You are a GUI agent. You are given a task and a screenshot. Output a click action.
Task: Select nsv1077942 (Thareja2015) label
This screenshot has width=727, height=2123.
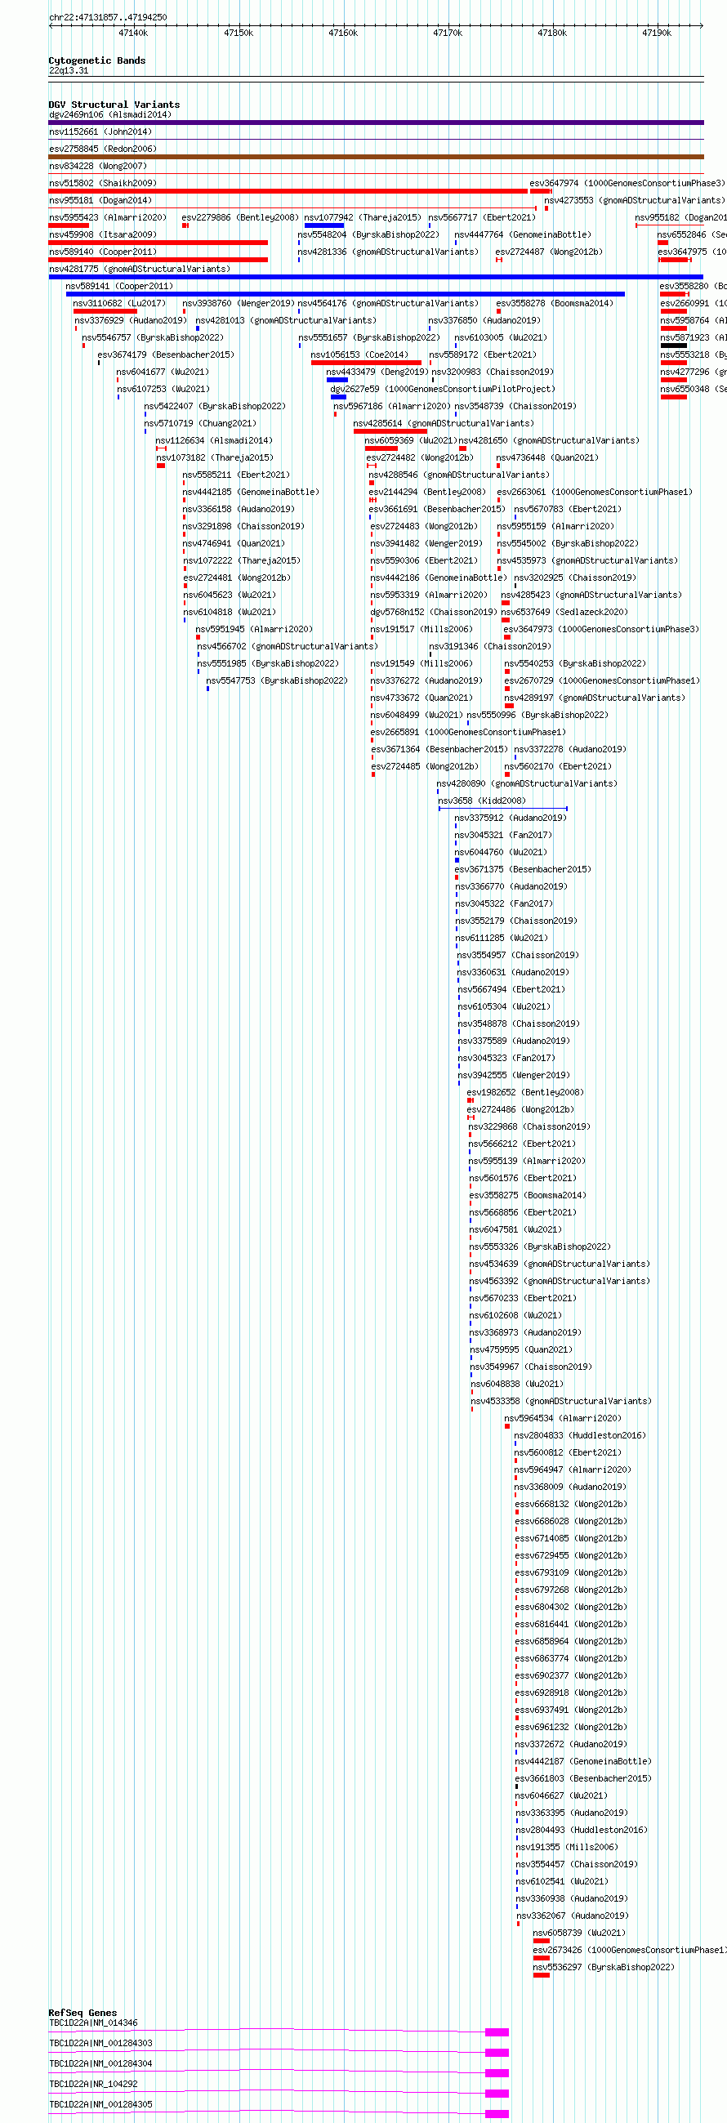tap(363, 218)
